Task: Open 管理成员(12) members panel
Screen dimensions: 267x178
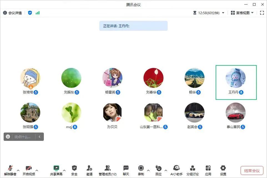Action: 107,168
